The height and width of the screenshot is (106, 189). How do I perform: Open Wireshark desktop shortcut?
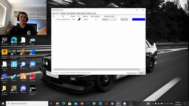(x=32, y=53)
